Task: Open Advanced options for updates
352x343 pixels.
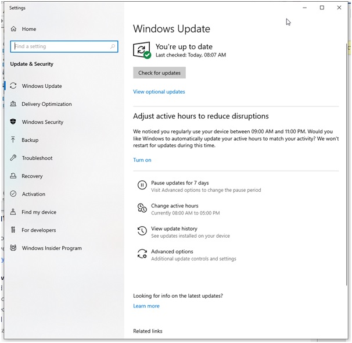Action: (187, 255)
